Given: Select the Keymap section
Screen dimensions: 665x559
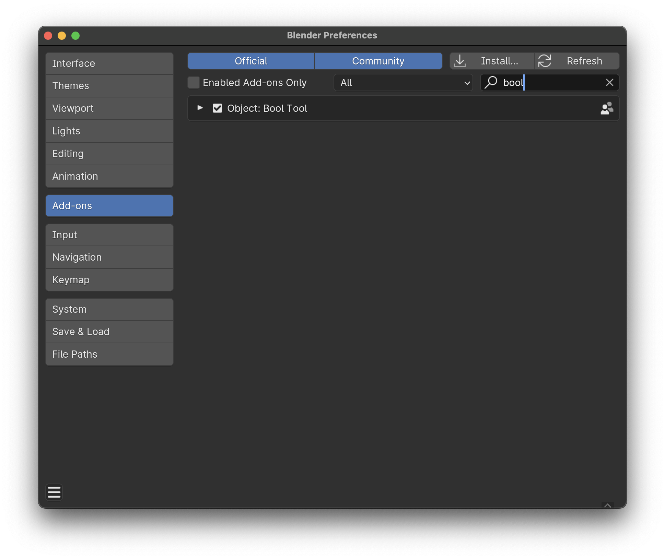Looking at the screenshot, I should coord(109,280).
